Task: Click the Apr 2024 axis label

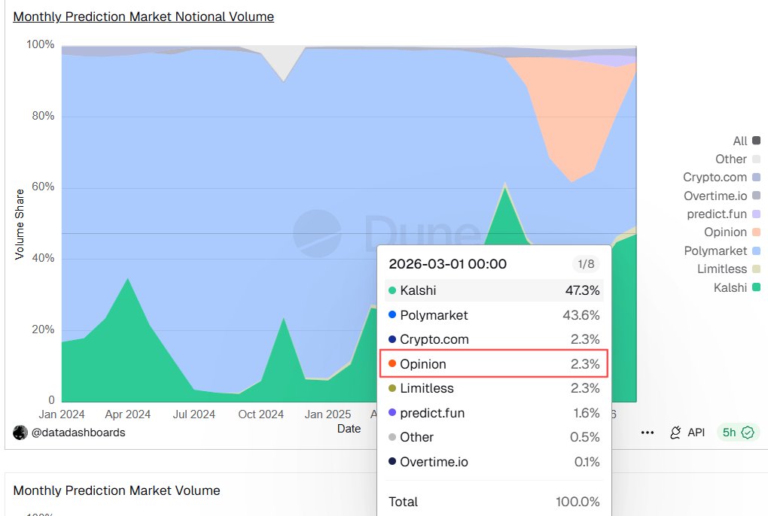Action: click(128, 414)
